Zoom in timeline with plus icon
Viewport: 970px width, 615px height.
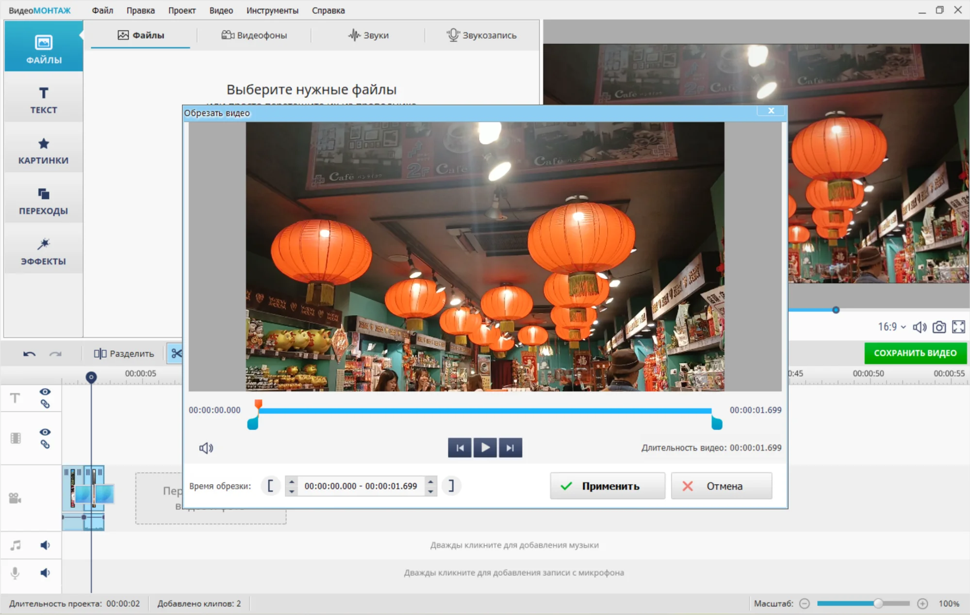coord(922,603)
